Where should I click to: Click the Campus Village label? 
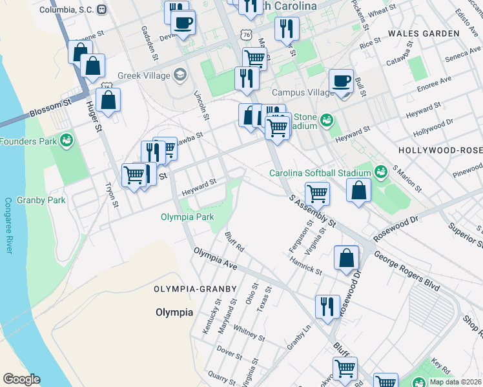[x=303, y=93]
